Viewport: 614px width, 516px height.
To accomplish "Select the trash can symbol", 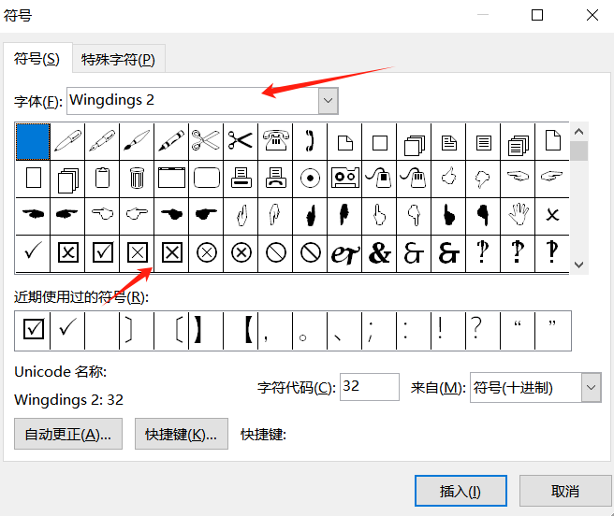I will coord(137,179).
